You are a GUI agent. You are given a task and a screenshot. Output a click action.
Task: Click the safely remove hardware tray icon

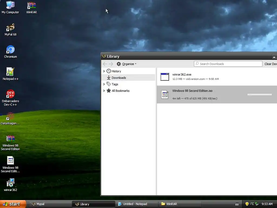(257, 204)
